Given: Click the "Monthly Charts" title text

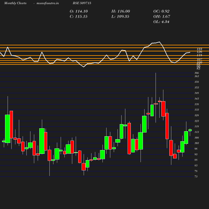Looking at the screenshot, I should pyautogui.click(x=15, y=3).
